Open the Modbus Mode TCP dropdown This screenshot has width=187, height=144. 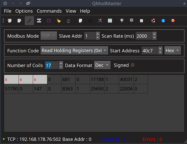click(49, 36)
